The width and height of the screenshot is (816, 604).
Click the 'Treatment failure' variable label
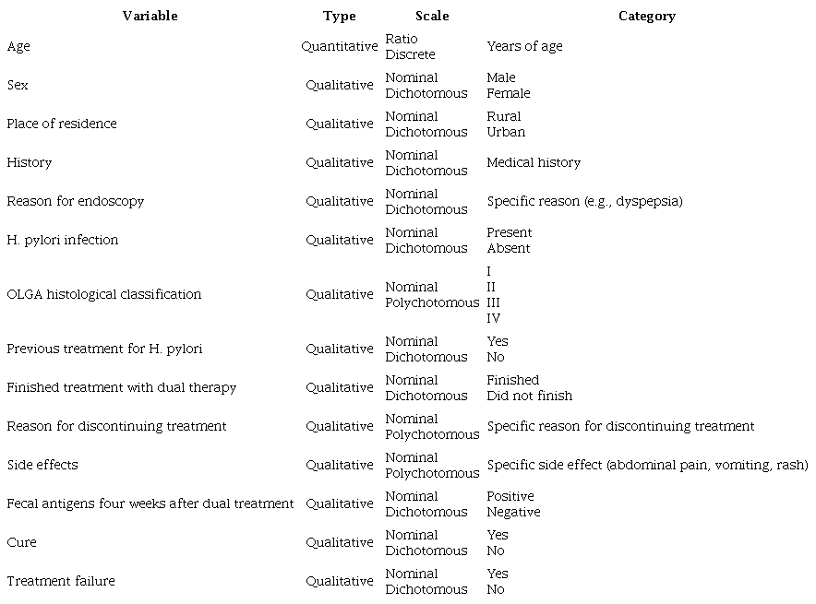pos(61,581)
